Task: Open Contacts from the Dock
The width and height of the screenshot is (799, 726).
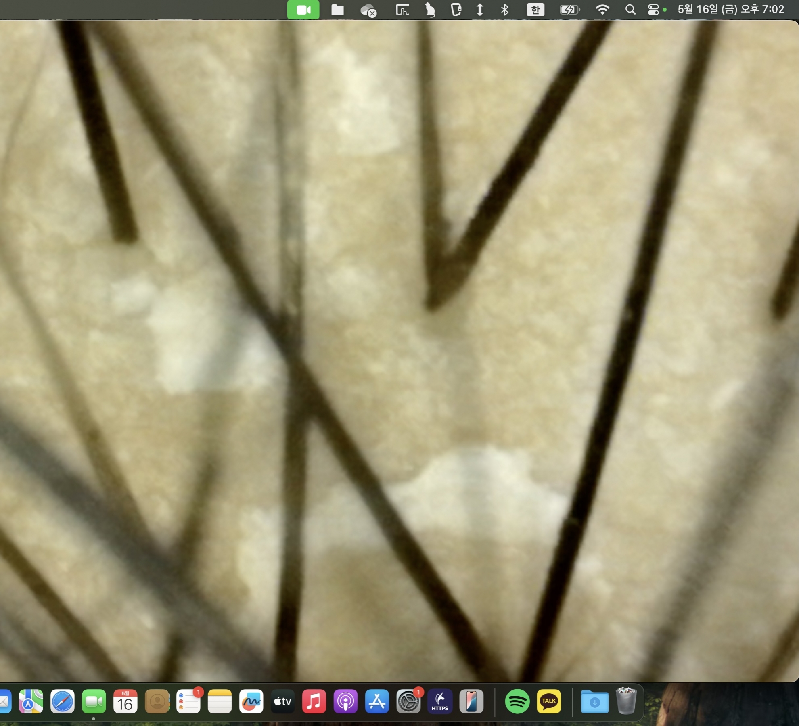Action: 157,702
